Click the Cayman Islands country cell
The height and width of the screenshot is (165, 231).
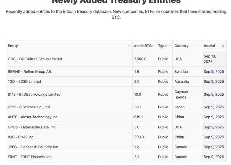tap(181, 95)
